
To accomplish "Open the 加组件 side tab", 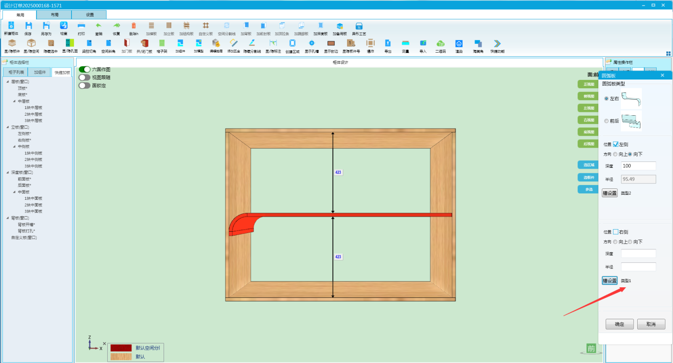I will click(x=40, y=72).
